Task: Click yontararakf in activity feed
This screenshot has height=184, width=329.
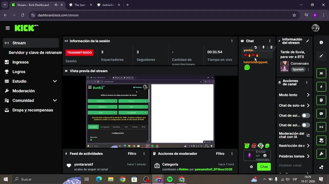Action: (x=84, y=164)
